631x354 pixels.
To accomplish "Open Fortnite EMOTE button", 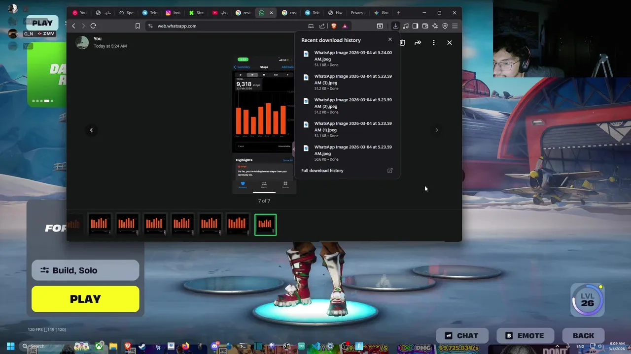I will tap(525, 336).
